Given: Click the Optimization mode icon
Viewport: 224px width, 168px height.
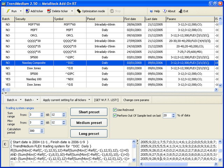Looking at the screenshot, I should point(79,11).
